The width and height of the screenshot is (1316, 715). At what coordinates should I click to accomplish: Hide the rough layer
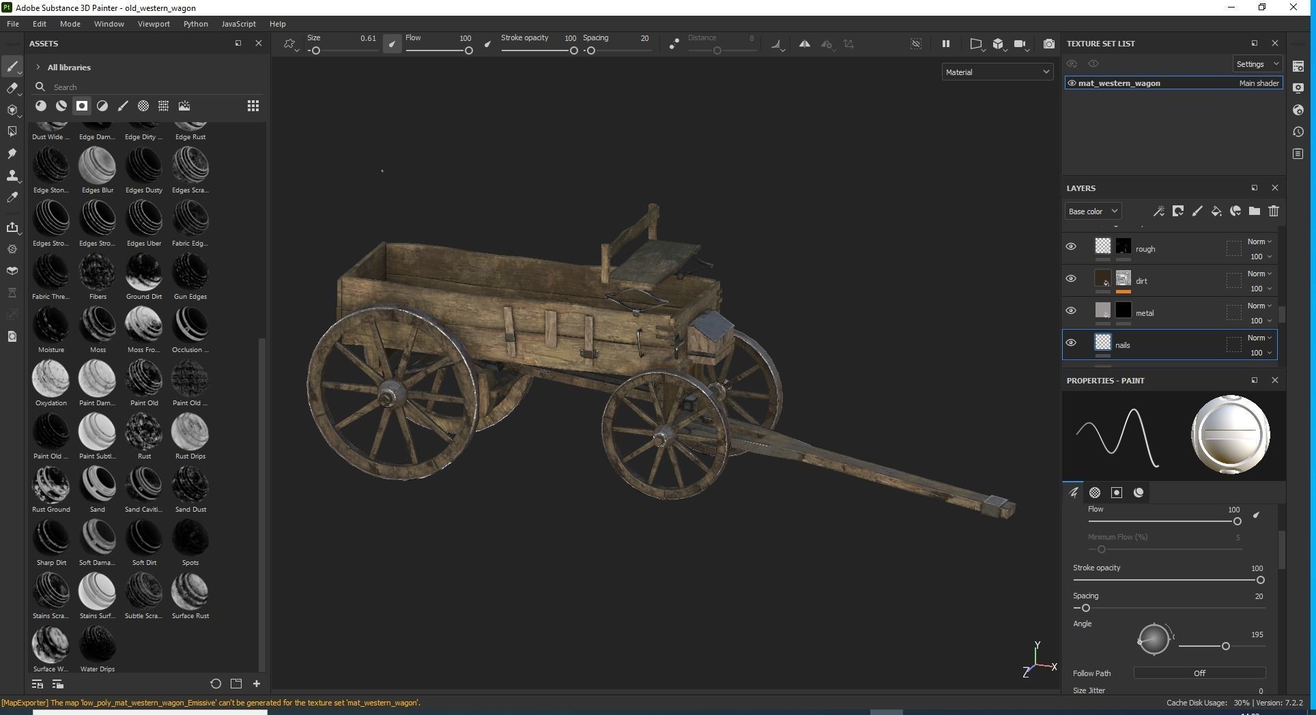click(1071, 247)
